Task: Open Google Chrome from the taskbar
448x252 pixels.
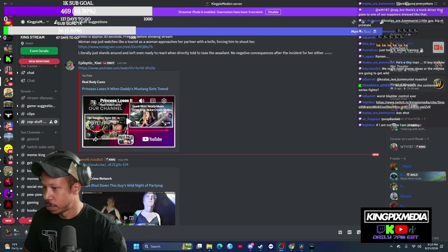Action: (x=291, y=246)
